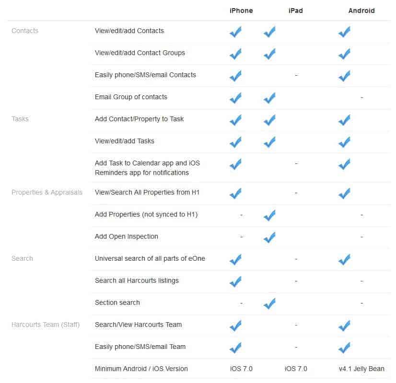Click iPhone checkmark for Universal search of eOne
The height and width of the screenshot is (383, 396).
pos(235,259)
